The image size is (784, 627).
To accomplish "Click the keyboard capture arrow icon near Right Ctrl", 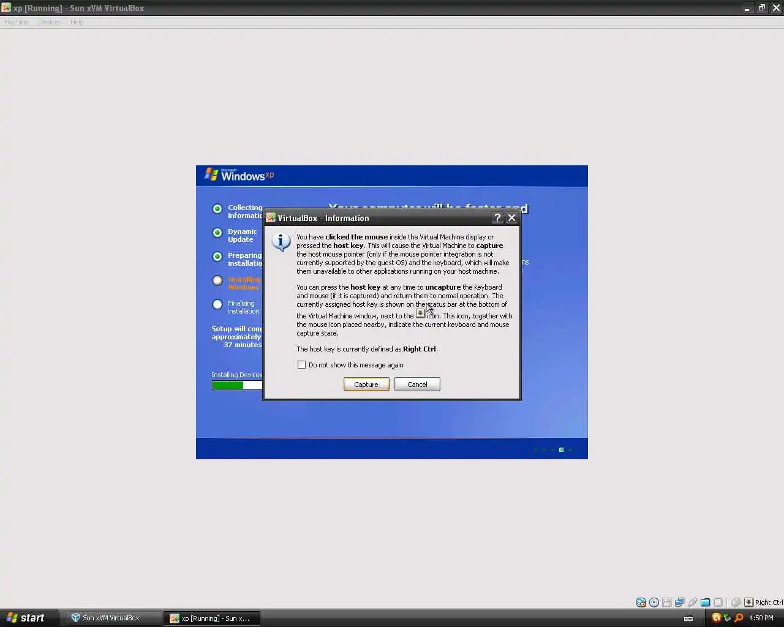I will tap(748, 603).
